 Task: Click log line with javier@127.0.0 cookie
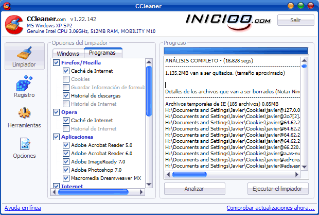point(233,110)
